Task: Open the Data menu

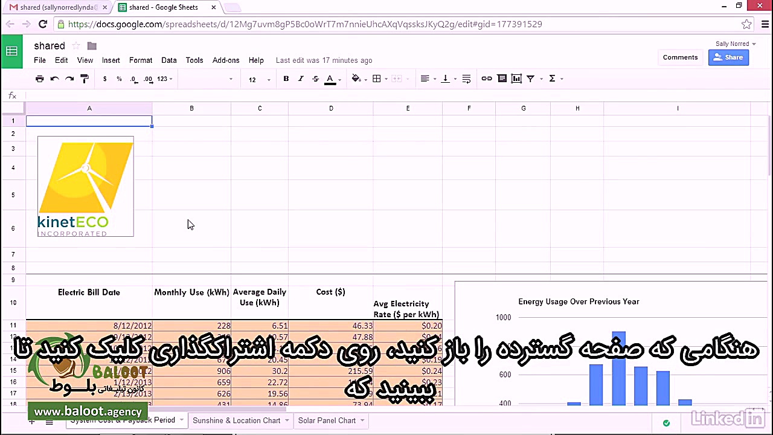Action: (169, 60)
